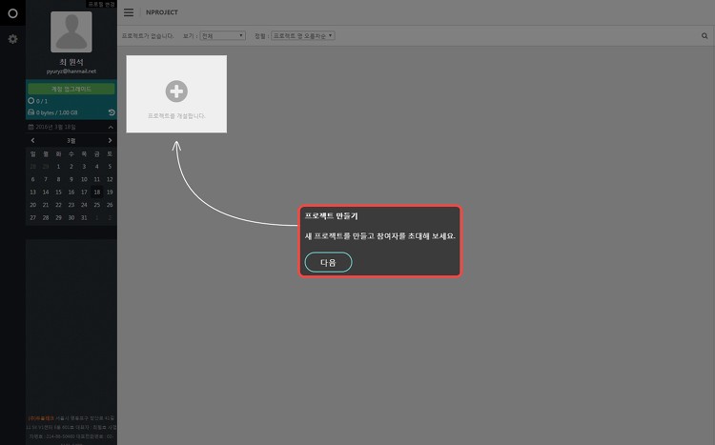Viewport: 715px width, 445px height.
Task: Click the circle logo icon at top-left
Action: [x=12, y=13]
